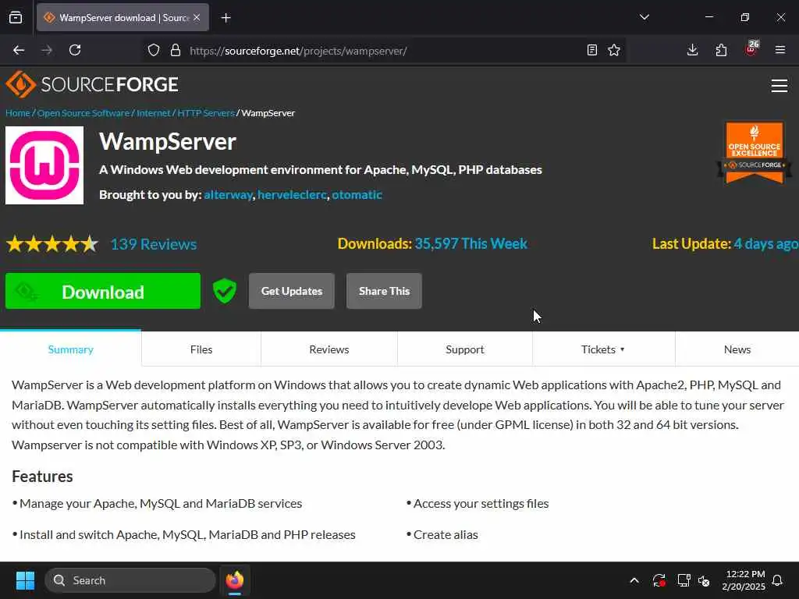Click the 4 days ago last update link

pyautogui.click(x=766, y=244)
